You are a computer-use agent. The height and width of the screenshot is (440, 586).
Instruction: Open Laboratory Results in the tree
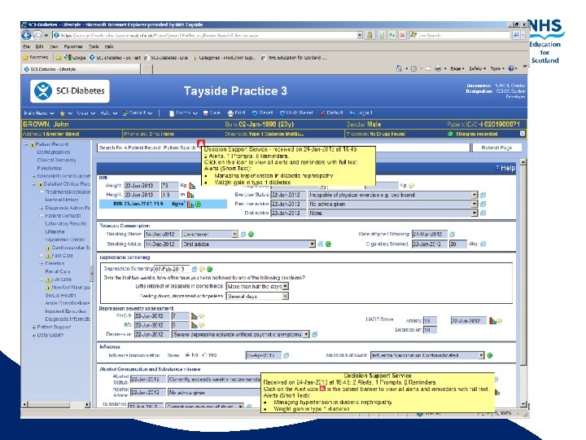click(66, 224)
